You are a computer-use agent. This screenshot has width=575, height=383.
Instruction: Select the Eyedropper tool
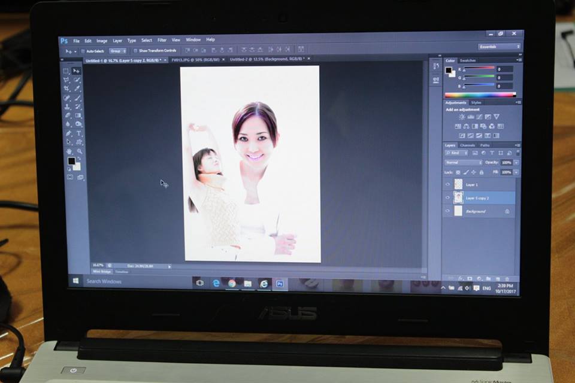click(x=78, y=89)
